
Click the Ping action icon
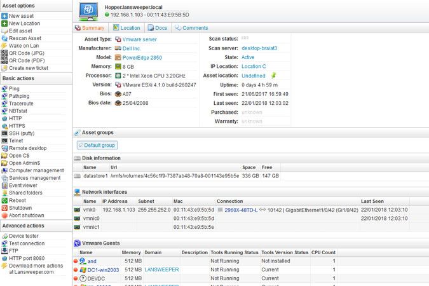pos(4,88)
